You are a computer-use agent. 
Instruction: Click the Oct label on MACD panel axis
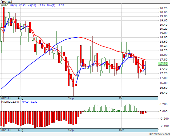121,130
